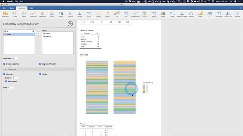Select the Analyses tab
The height and width of the screenshot is (136, 243).
pyautogui.click(x=22, y=8)
